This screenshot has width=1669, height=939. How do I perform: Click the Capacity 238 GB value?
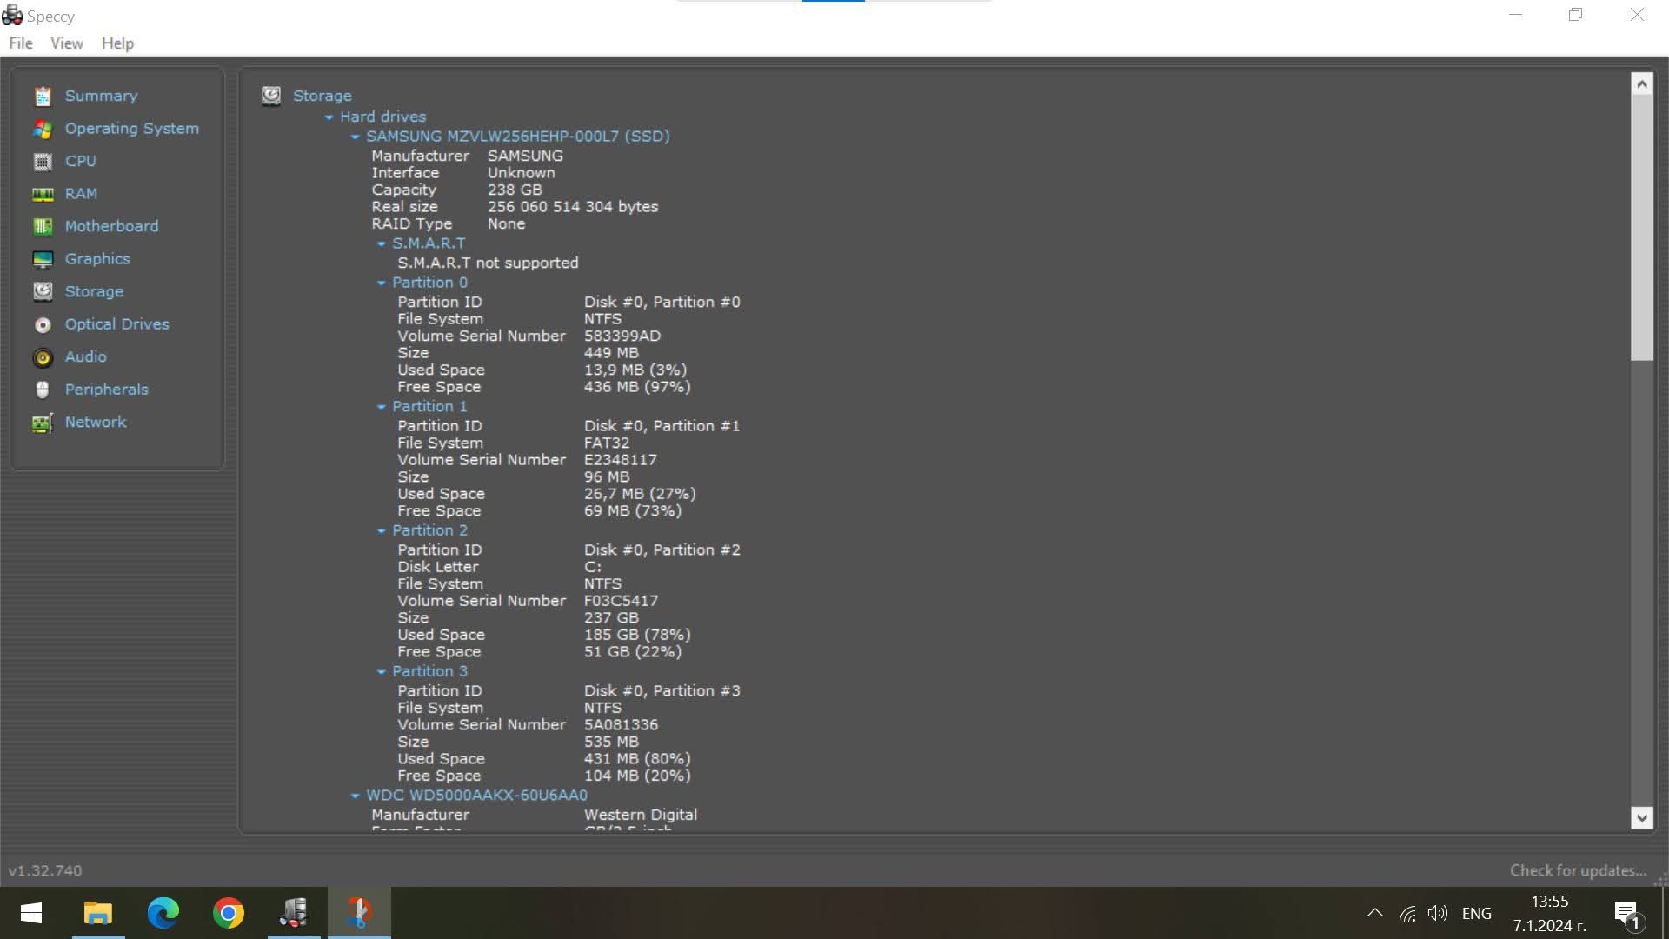(515, 190)
